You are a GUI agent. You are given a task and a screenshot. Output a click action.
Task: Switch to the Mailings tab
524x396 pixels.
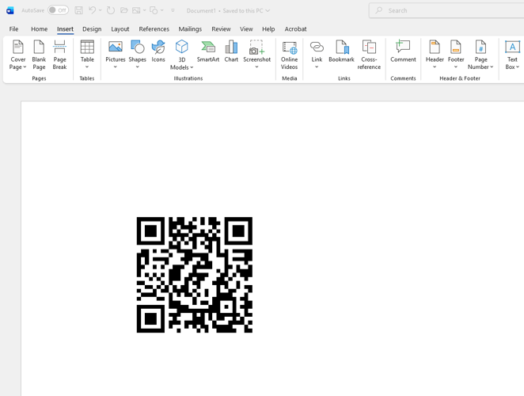point(190,29)
